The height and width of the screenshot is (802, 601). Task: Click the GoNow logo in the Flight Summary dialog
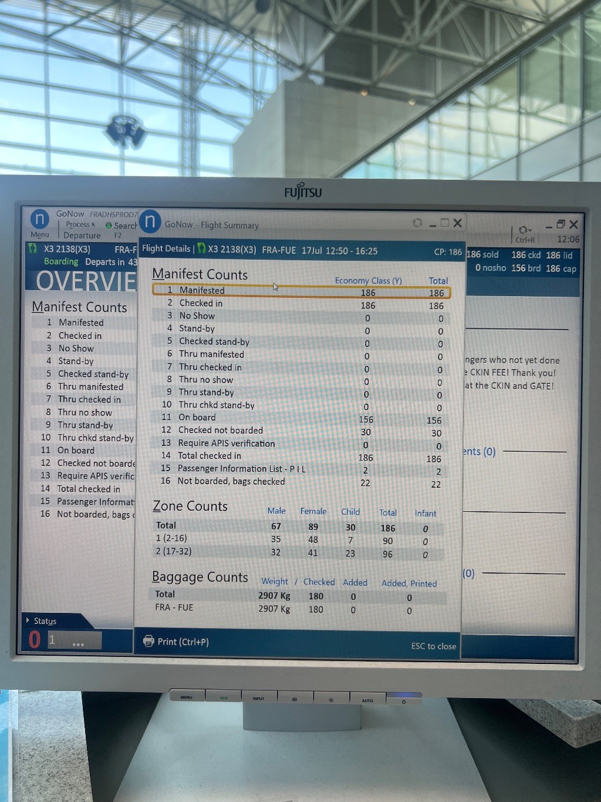point(150,222)
